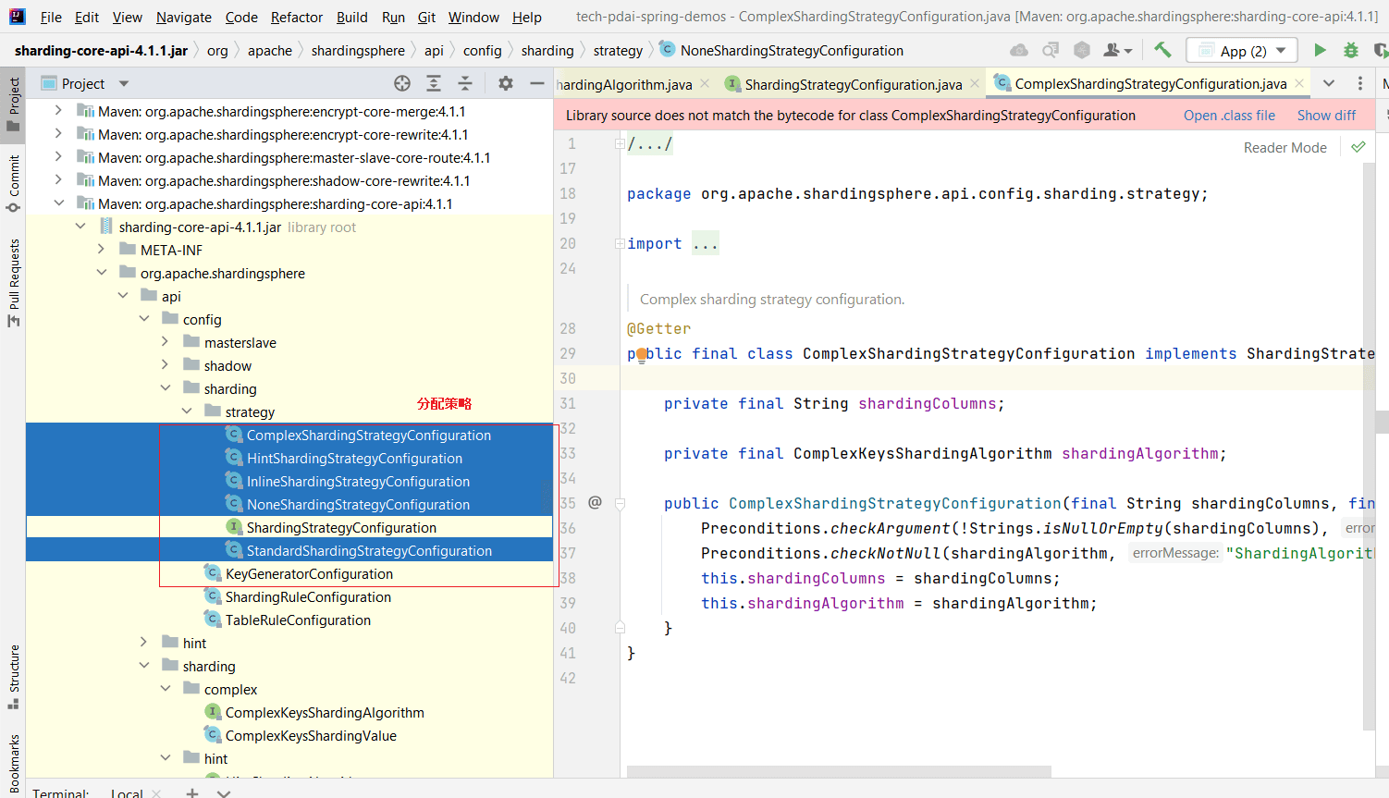Viewport: 1389px width, 798px height.
Task: Click the Debug bug icon
Action: point(1351,51)
